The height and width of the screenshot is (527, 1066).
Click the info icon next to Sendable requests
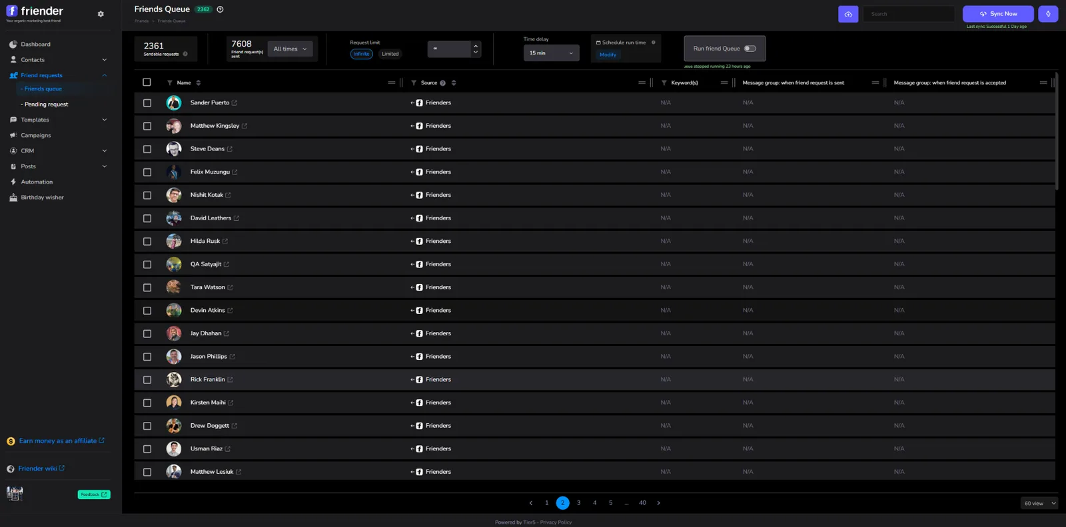tap(185, 54)
